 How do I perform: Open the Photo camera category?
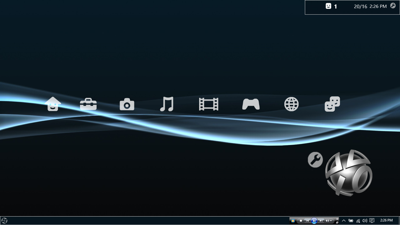pos(127,104)
